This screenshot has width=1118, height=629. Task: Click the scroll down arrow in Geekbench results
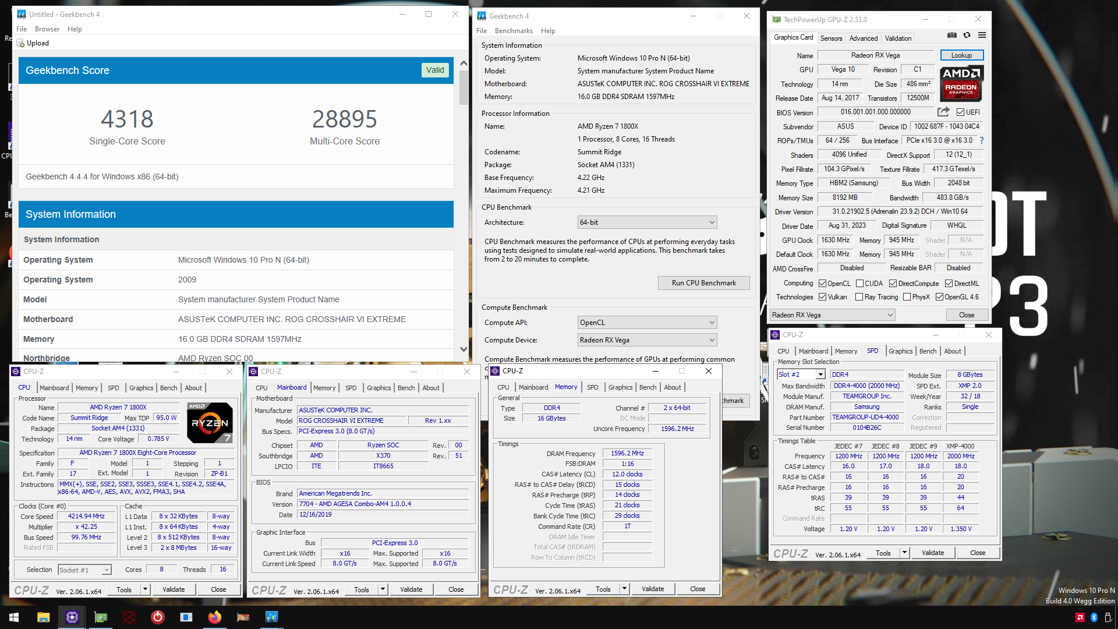tap(464, 349)
